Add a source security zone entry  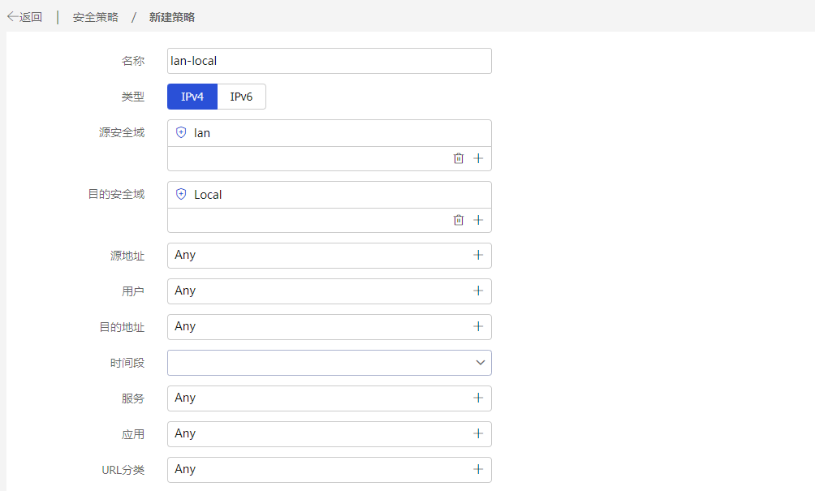click(x=478, y=158)
